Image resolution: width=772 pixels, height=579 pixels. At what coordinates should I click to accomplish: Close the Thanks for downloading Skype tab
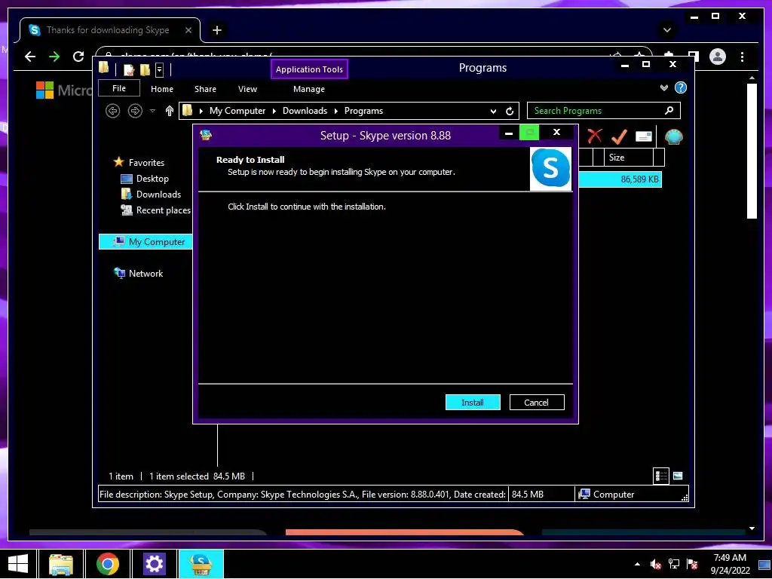[x=188, y=30]
